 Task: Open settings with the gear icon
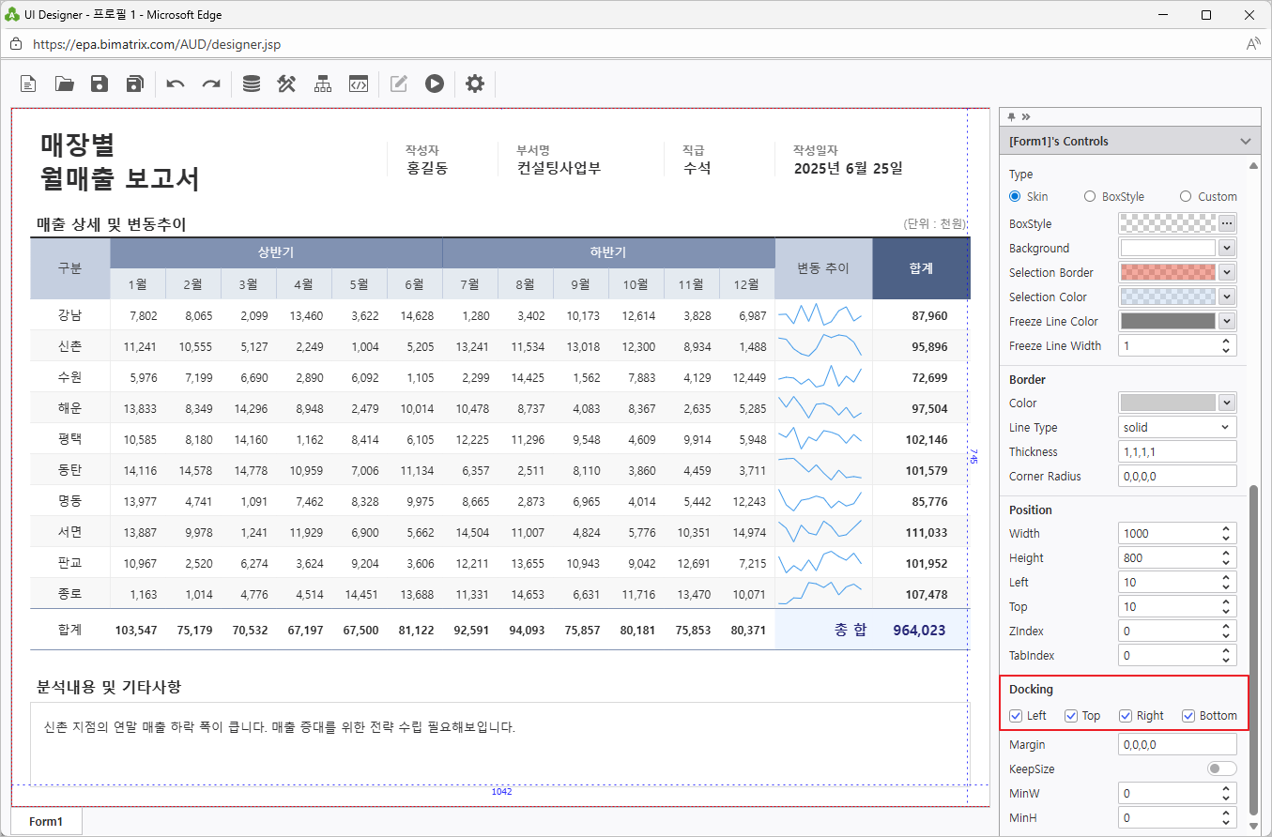475,84
